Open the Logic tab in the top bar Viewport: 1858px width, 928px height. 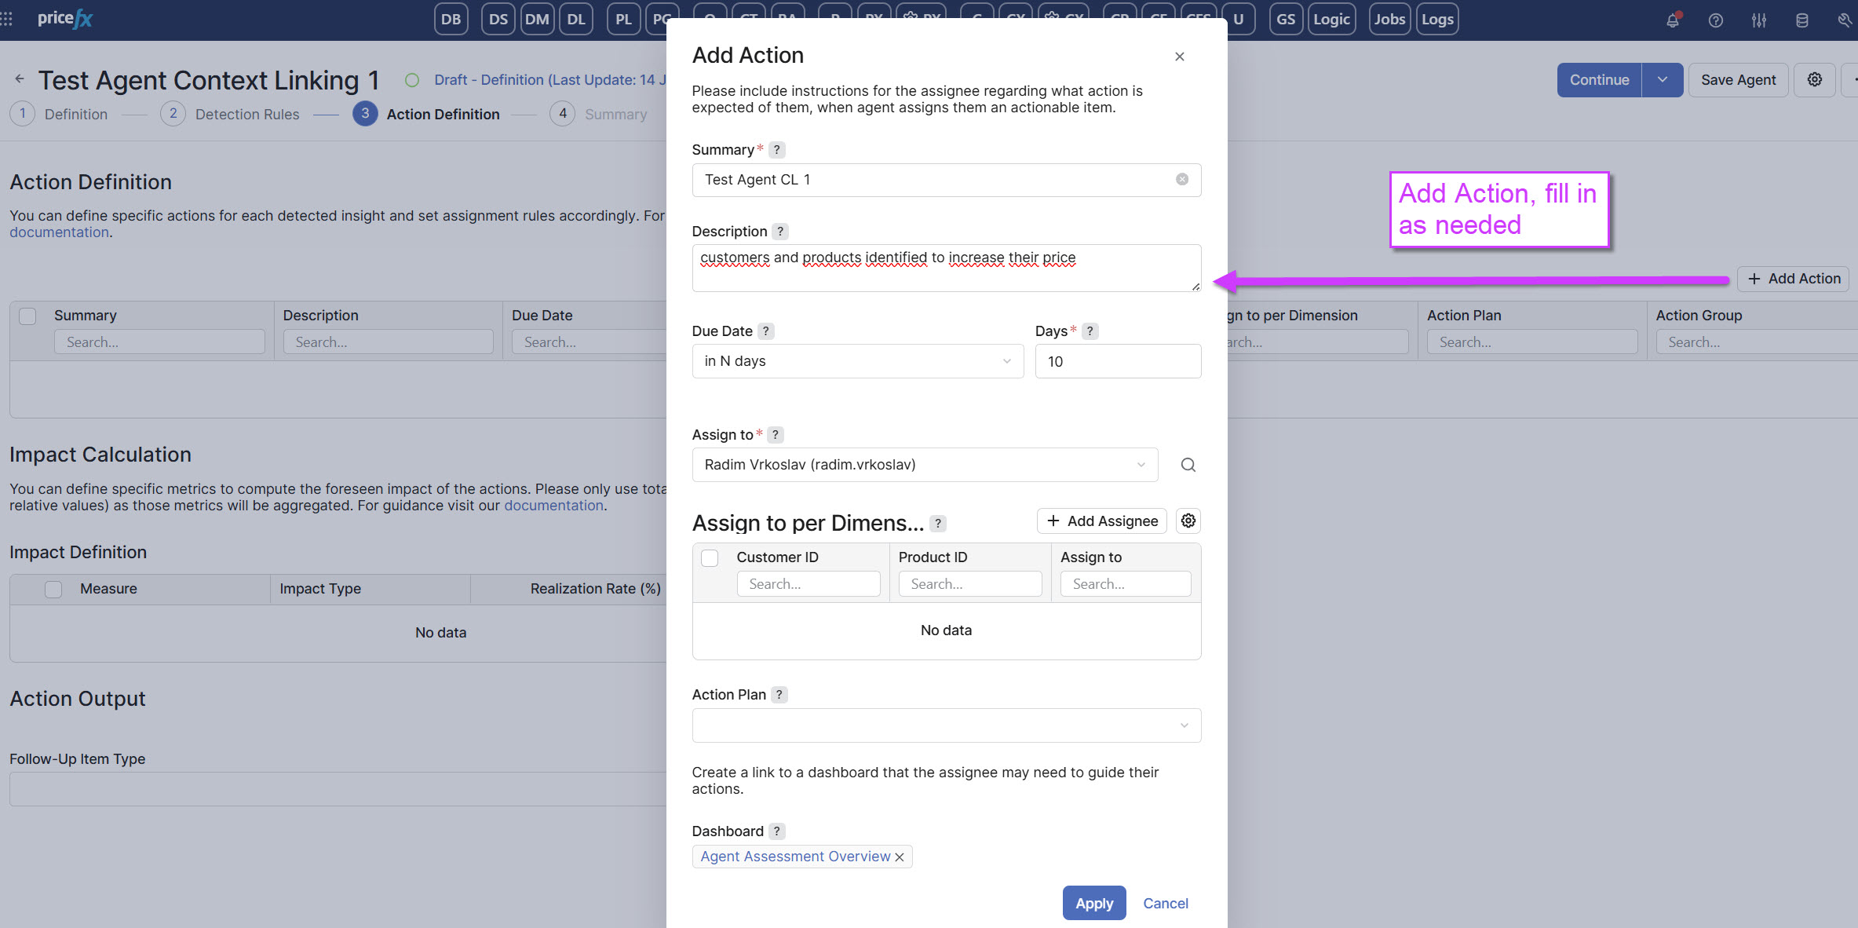pyautogui.click(x=1331, y=20)
